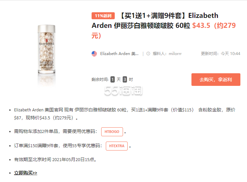Click the 去购买，拿返利 button
Screen dimensions: 247x182
tap(216, 80)
